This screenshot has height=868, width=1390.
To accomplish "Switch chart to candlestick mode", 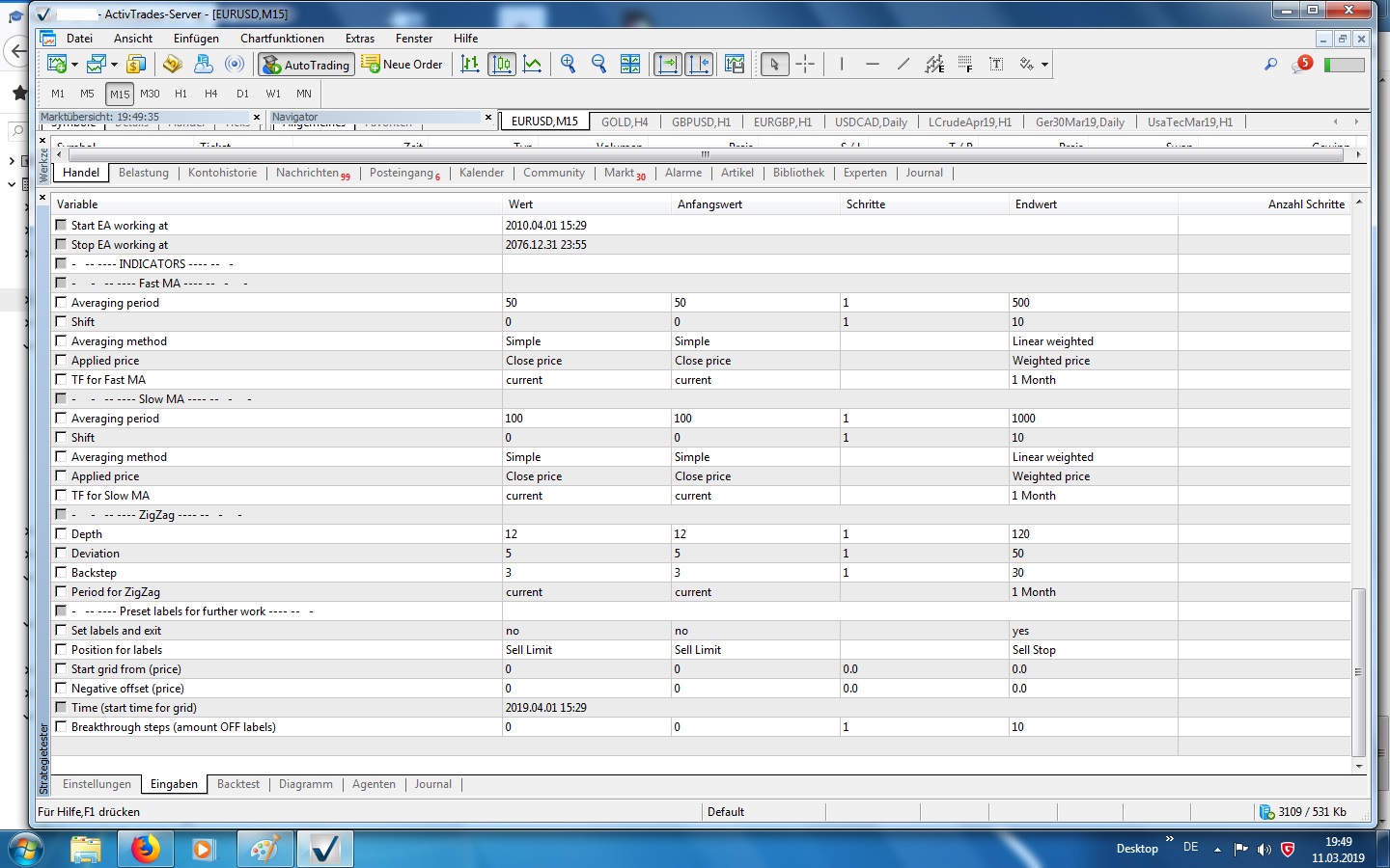I will pos(502,65).
